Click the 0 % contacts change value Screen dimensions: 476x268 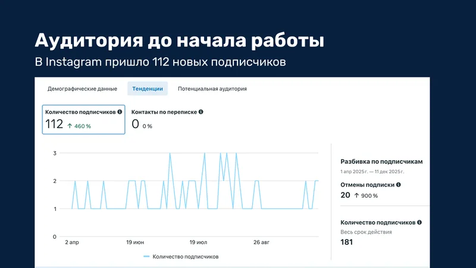147,126
